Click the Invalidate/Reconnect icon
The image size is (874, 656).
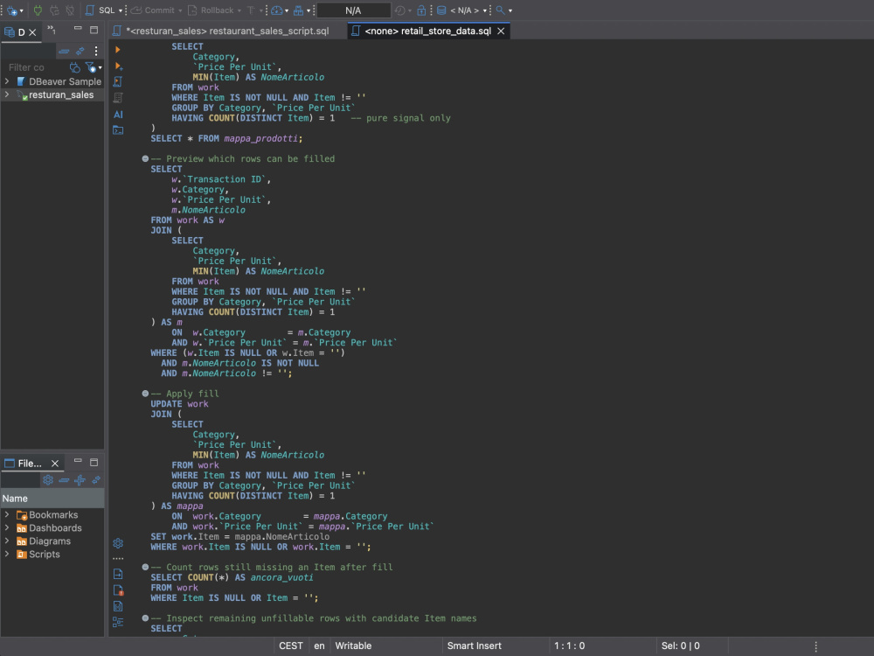click(54, 10)
